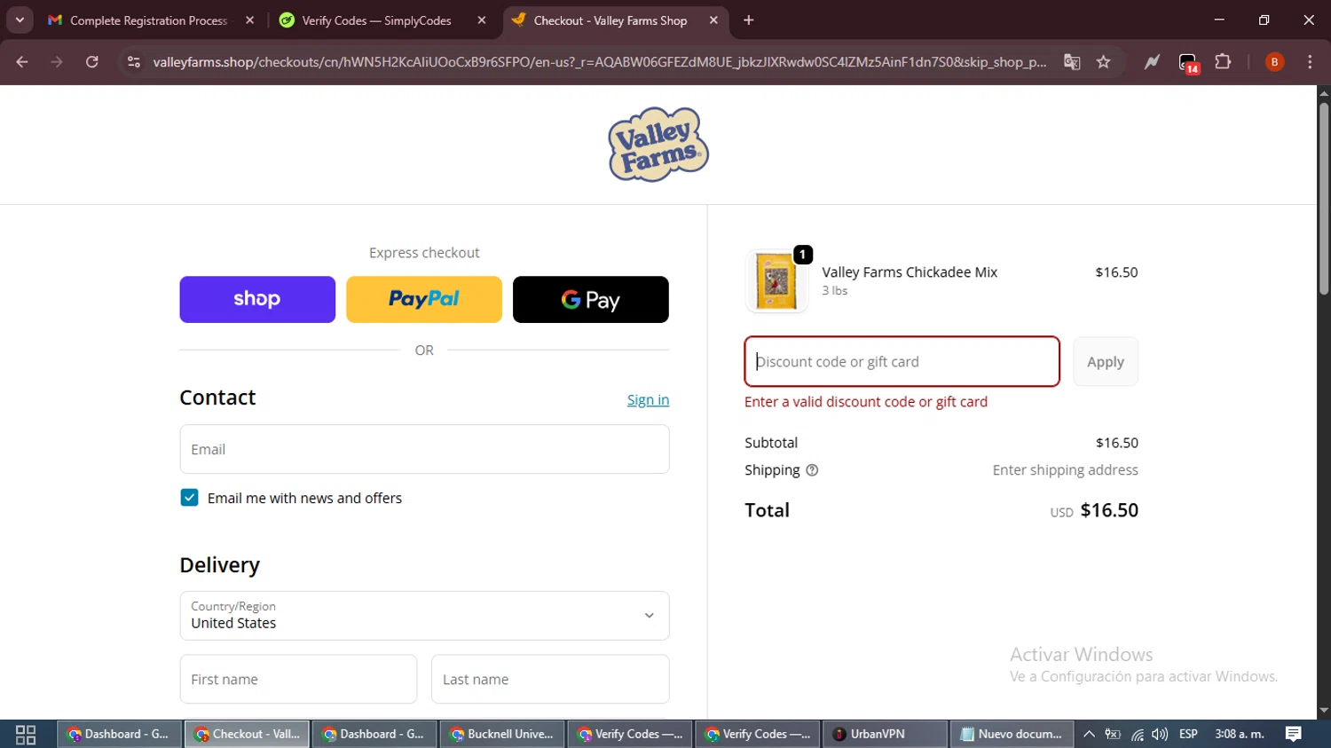Click the Sign in link
1331x748 pixels.
click(648, 400)
